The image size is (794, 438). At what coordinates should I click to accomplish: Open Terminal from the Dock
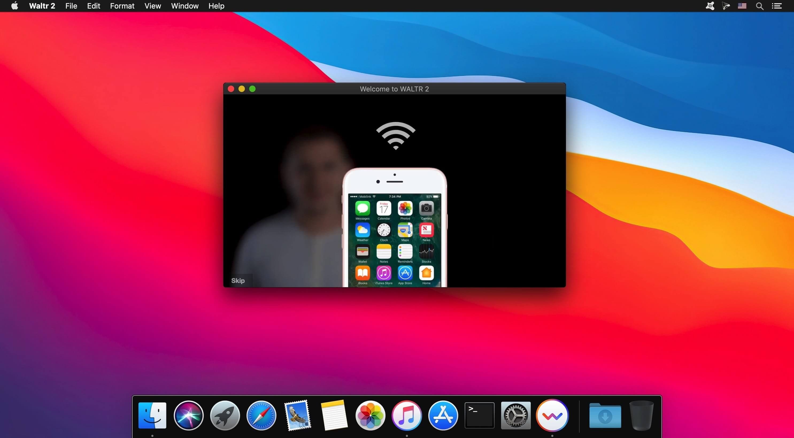pyautogui.click(x=480, y=415)
